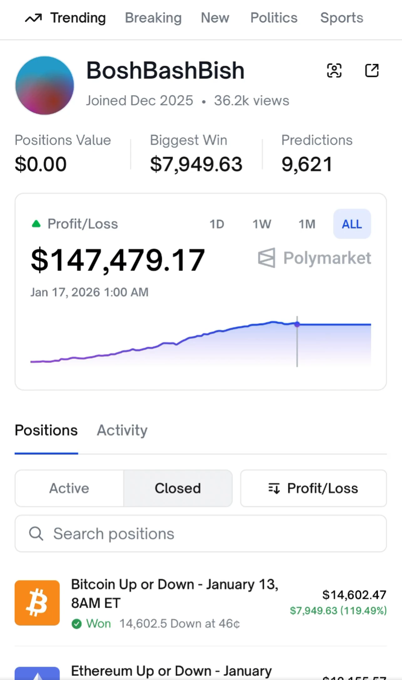Viewport: 402px width, 680px height.
Task: Select the ALL time range
Action: pos(352,224)
